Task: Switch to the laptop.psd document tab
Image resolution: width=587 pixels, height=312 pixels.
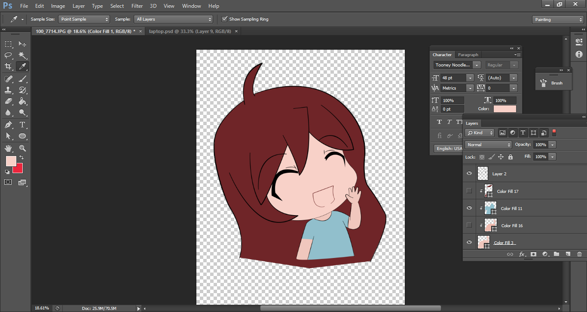Action: (190, 31)
